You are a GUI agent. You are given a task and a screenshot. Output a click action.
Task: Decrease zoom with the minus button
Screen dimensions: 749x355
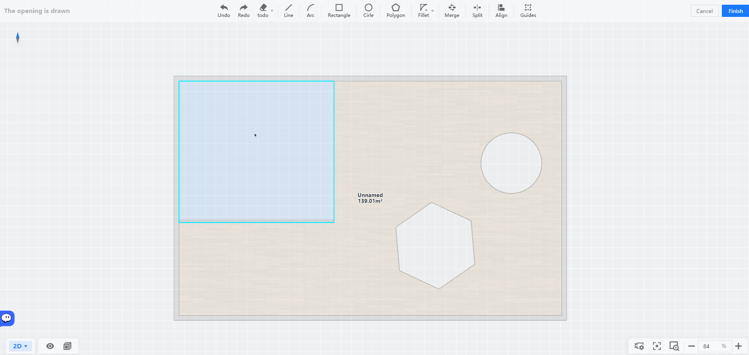click(692, 346)
